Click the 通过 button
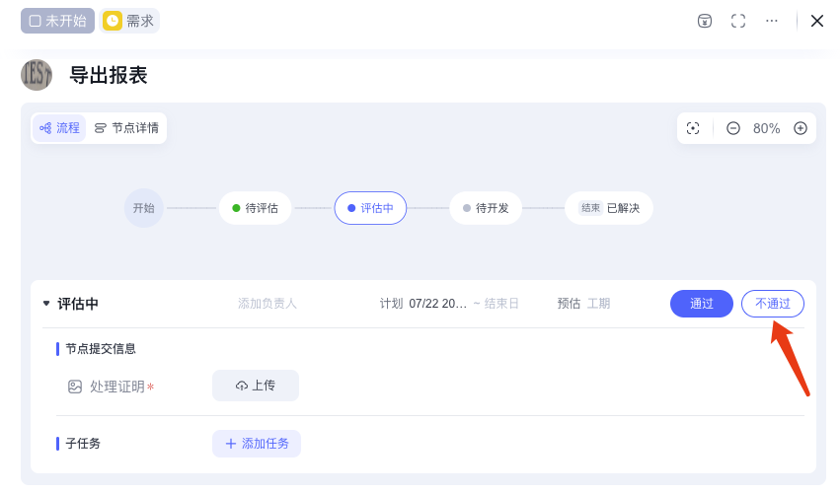This screenshot has width=840, height=494. click(x=701, y=304)
